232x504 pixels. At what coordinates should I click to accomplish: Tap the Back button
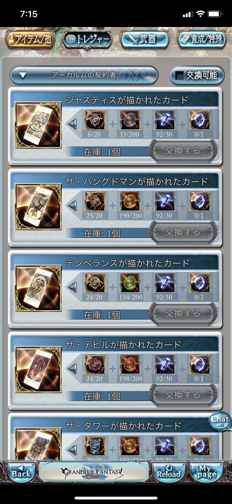21,471
